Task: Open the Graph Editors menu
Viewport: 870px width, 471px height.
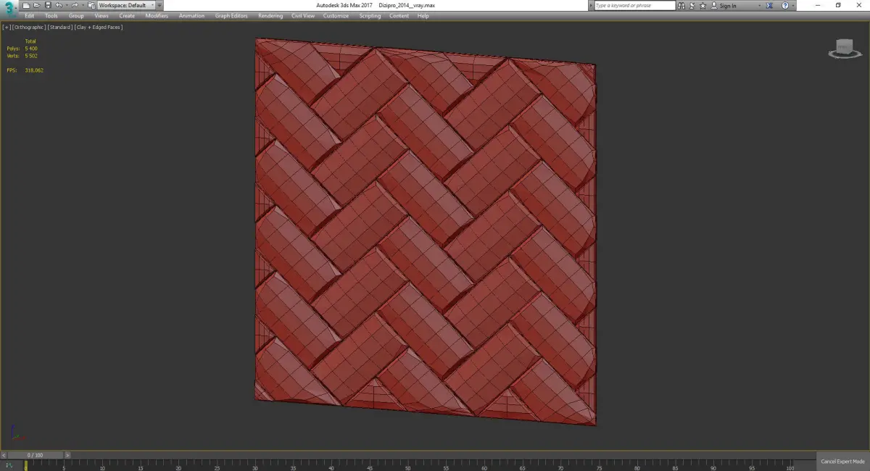Action: 231,16
